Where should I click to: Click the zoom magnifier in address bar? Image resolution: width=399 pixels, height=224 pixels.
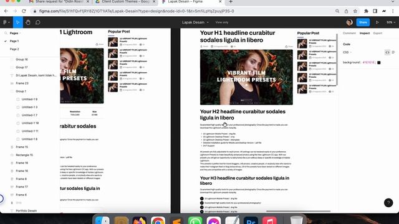(x=337, y=11)
